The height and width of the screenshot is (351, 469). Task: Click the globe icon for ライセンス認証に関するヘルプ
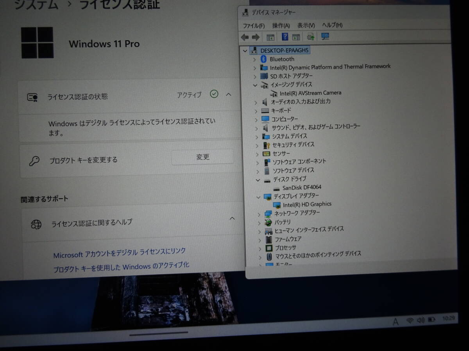(x=36, y=224)
